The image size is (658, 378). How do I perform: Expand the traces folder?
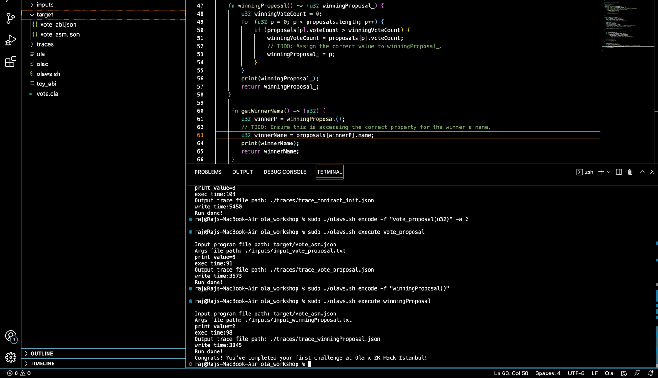[103, 44]
